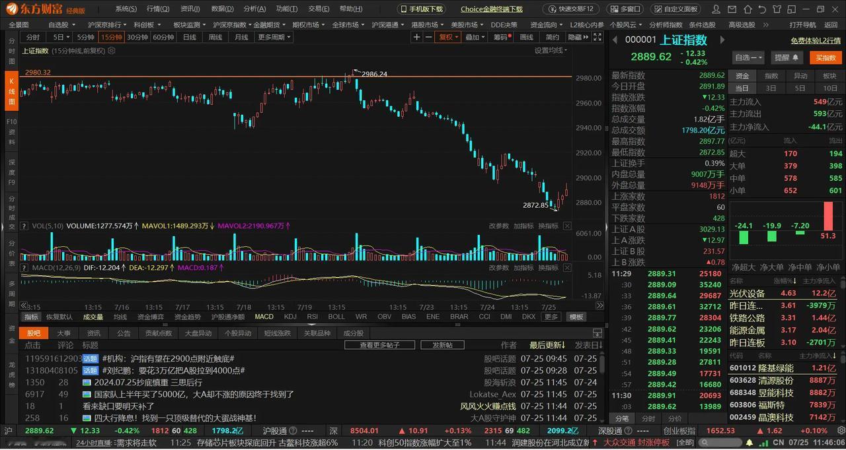Click the 模板 template button
The height and width of the screenshot is (450, 846).
(x=576, y=317)
